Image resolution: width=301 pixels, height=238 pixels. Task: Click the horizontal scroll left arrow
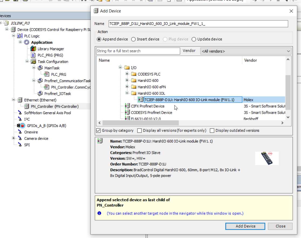point(99,123)
